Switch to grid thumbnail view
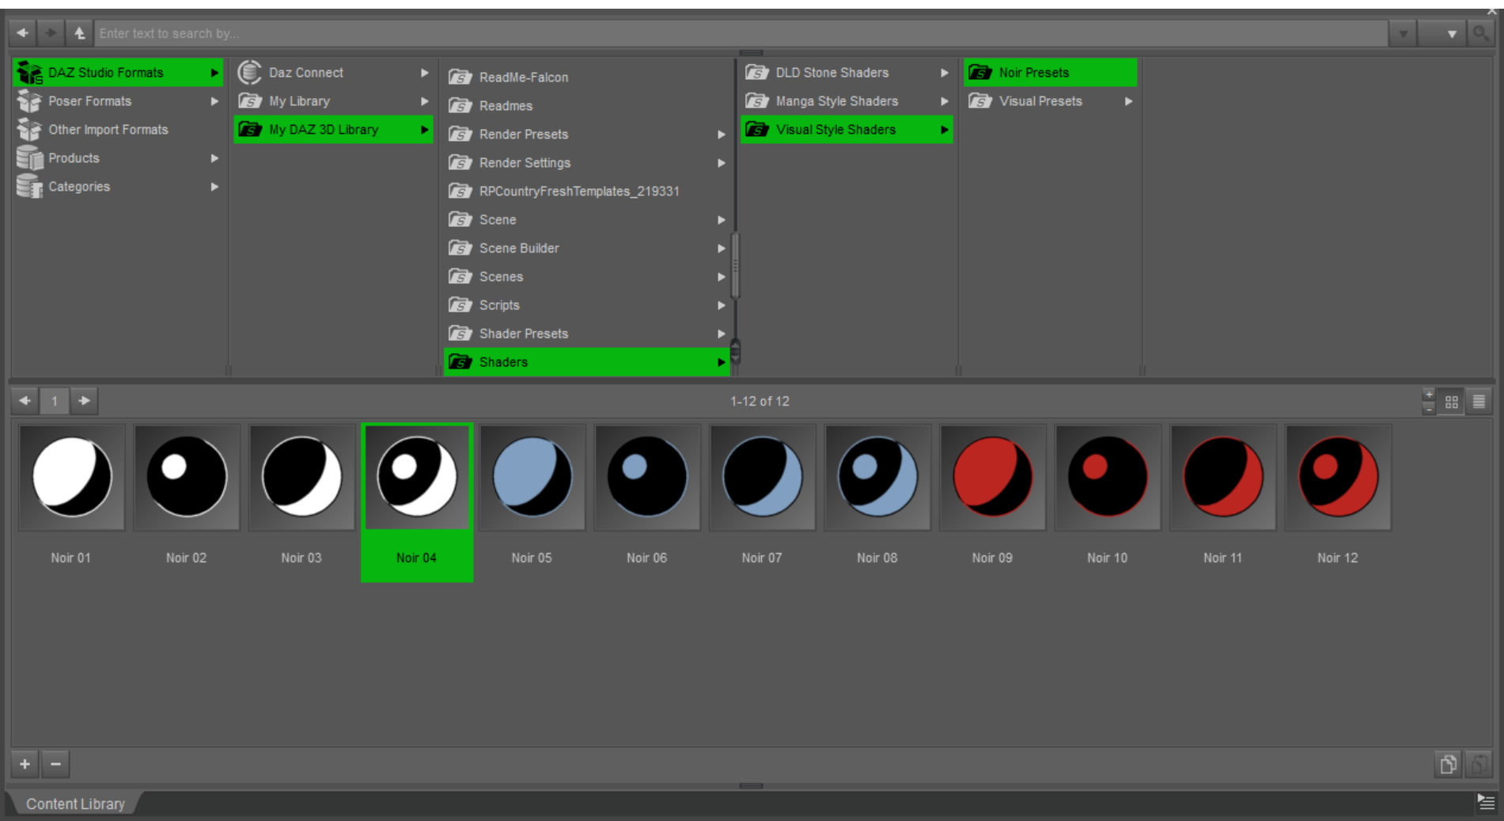 pos(1451,402)
